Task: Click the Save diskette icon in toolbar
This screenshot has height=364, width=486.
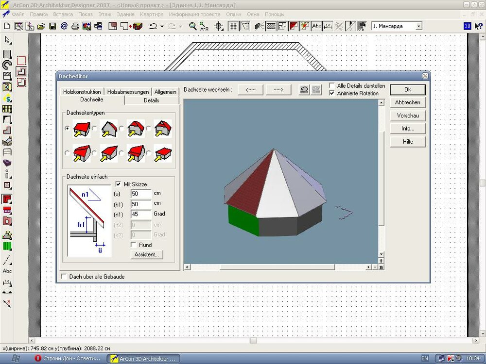Action: [x=52, y=26]
